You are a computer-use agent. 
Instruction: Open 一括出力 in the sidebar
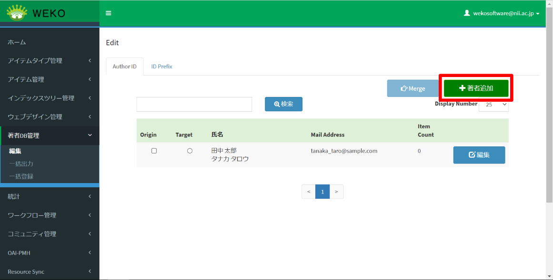point(21,164)
